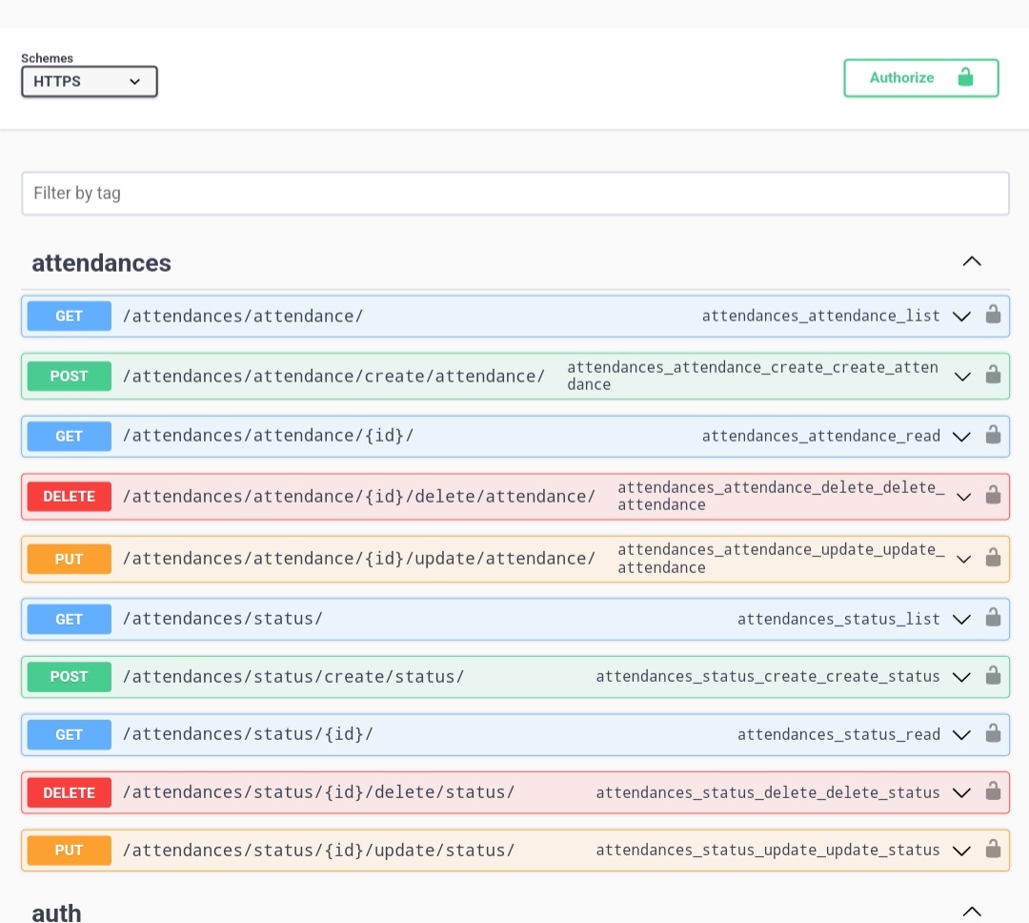Click lock icon on POST create status row

(993, 676)
